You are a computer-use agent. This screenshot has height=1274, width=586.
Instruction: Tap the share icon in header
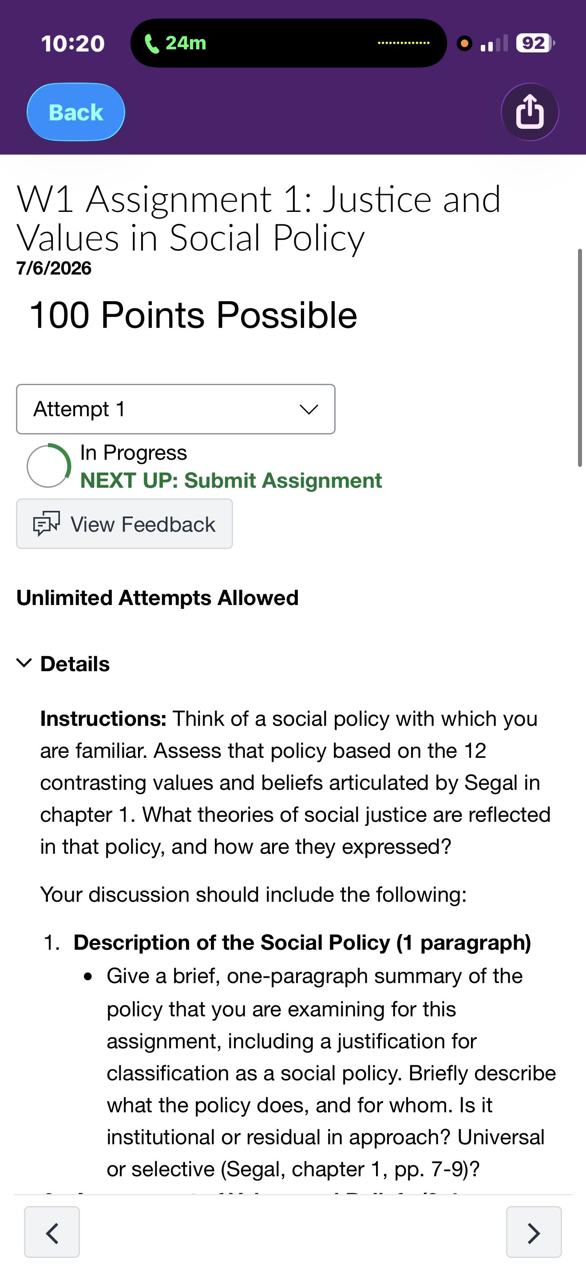[x=530, y=112]
